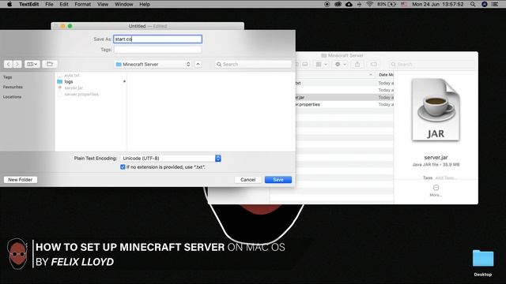Image resolution: width=506 pixels, height=284 pixels.
Task: Open the Help menu
Action: point(144,4)
